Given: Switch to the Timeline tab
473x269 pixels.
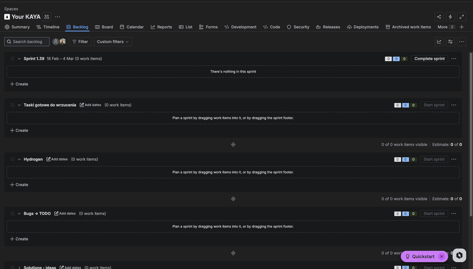Looking at the screenshot, I should [x=48, y=27].
